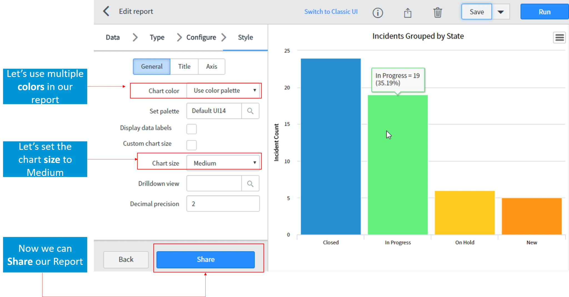Switch to the Title style tab
The image size is (569, 297).
coord(184,66)
